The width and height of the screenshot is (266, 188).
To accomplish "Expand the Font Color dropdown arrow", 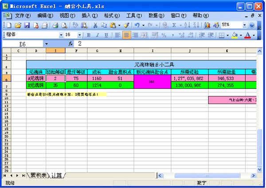I will 254,35.
